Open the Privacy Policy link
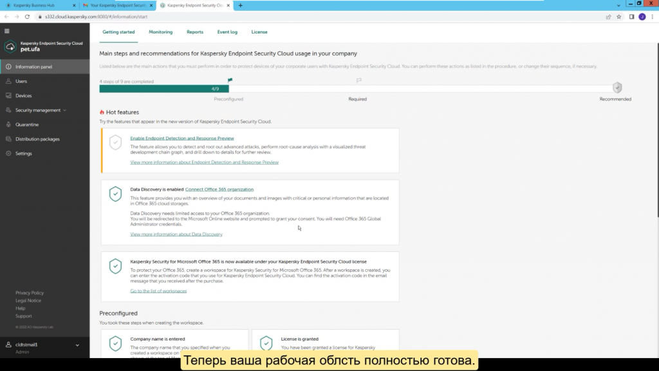This screenshot has width=659, height=371. click(30, 293)
